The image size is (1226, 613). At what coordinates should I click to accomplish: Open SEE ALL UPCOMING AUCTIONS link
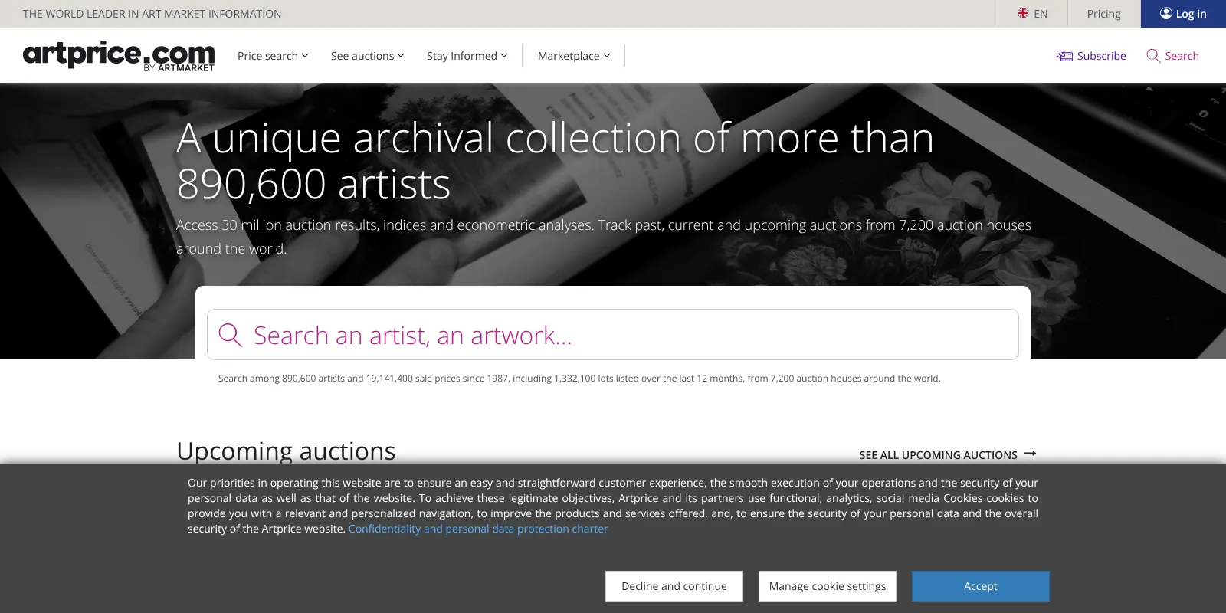(x=948, y=454)
